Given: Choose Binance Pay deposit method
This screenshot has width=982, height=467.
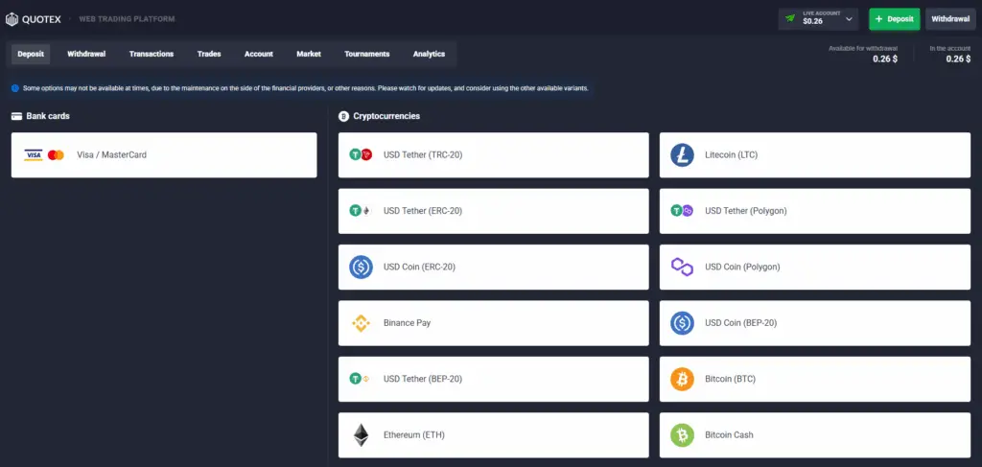Looking at the screenshot, I should [494, 323].
